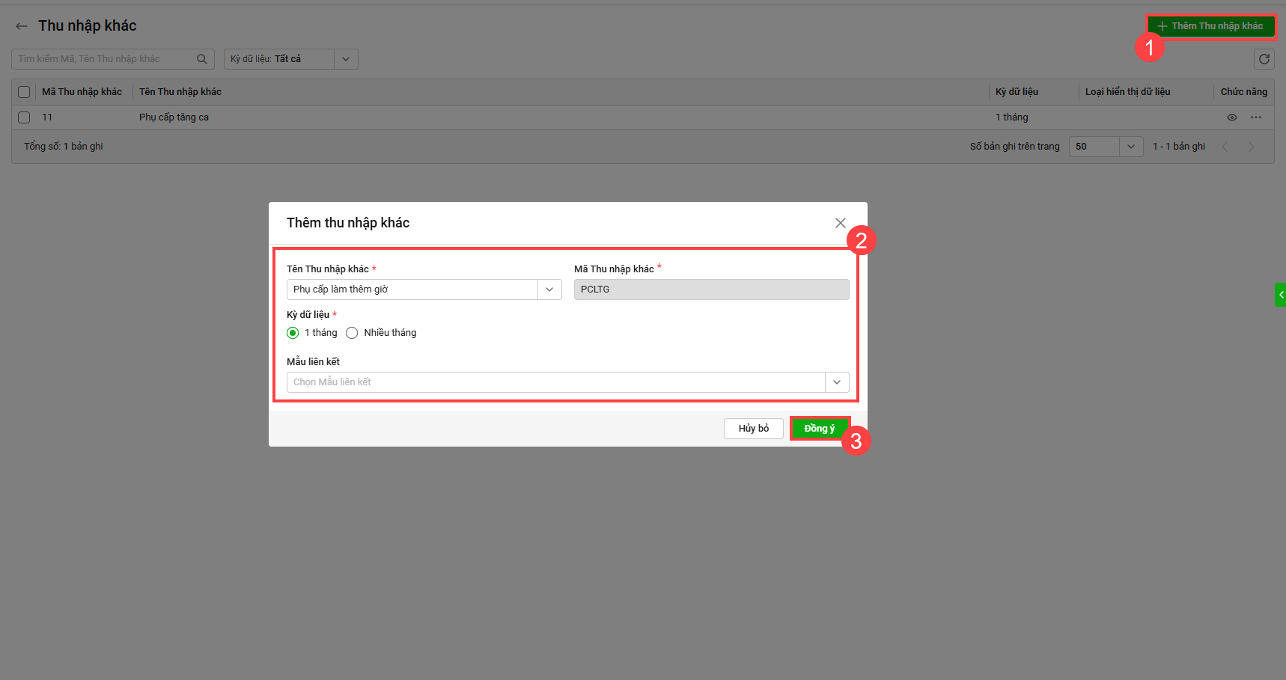1286x680 pixels.
Task: Expand the green side panel arrow
Action: pyautogui.click(x=1281, y=295)
